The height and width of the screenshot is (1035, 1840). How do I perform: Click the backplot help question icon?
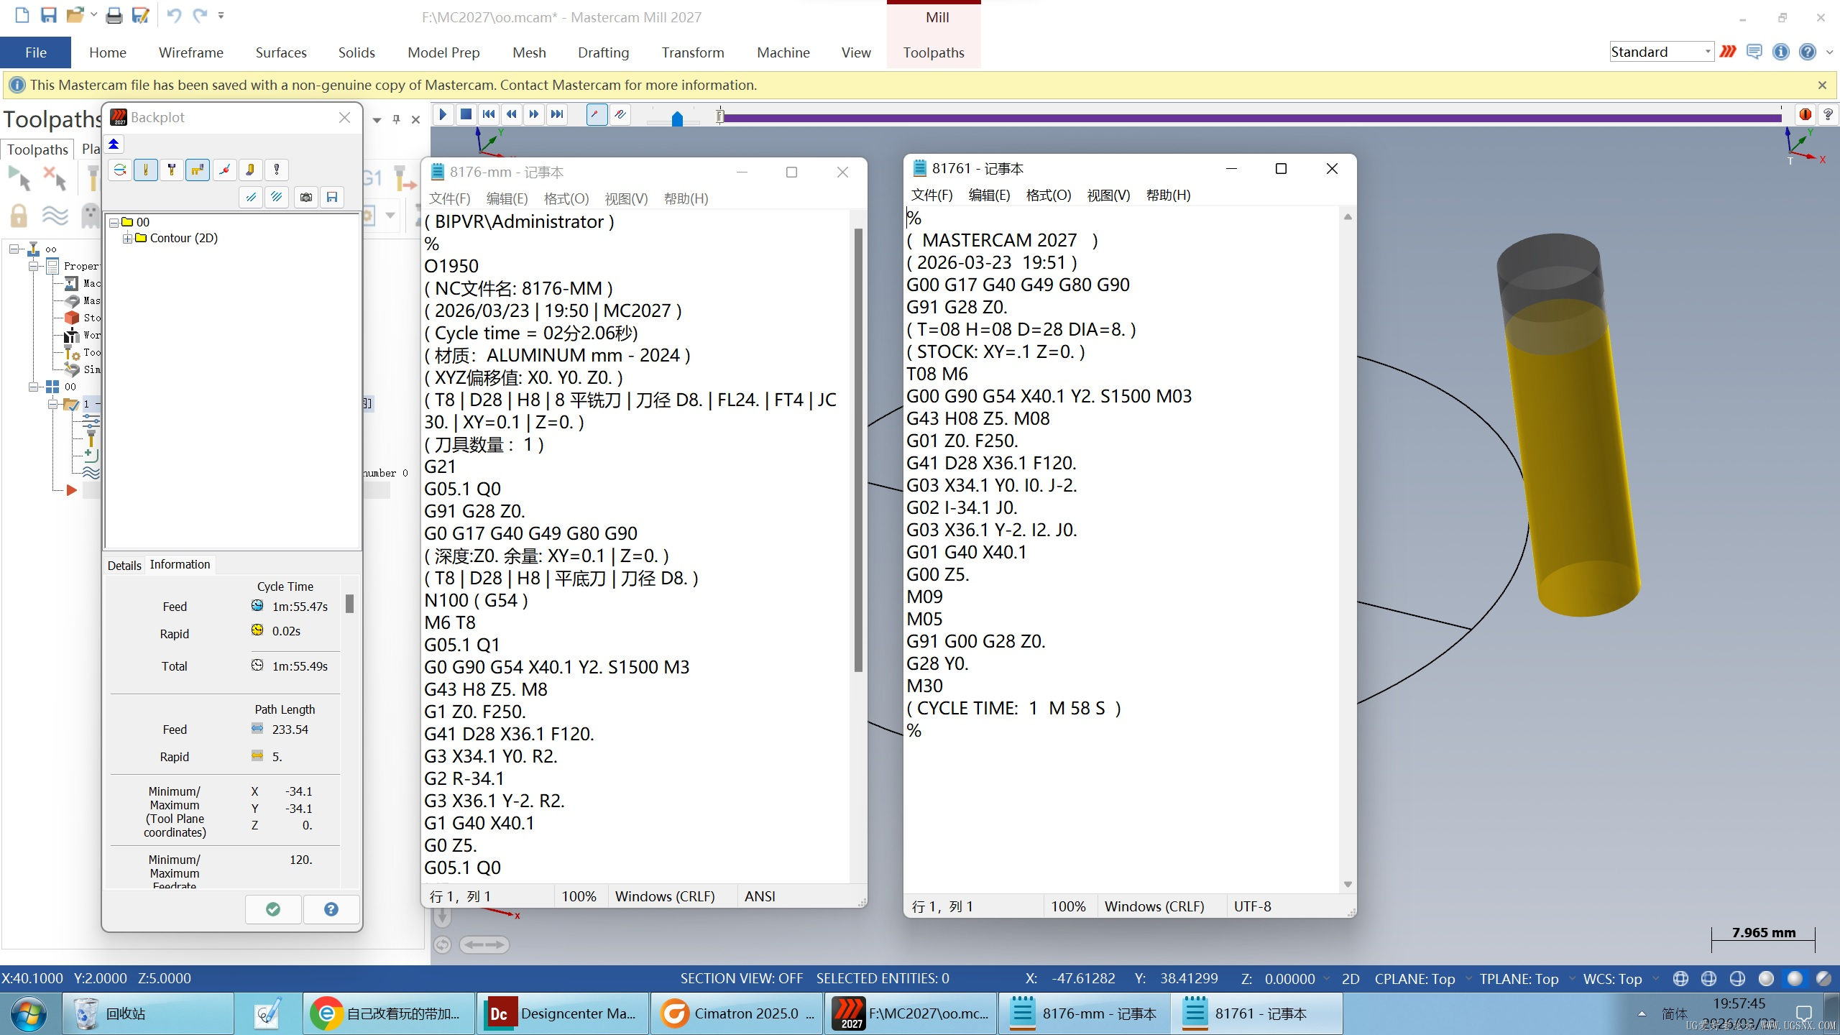[1828, 114]
